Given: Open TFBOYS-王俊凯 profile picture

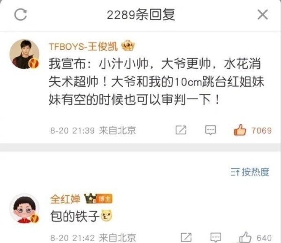Looking at the screenshot, I should [x=24, y=54].
